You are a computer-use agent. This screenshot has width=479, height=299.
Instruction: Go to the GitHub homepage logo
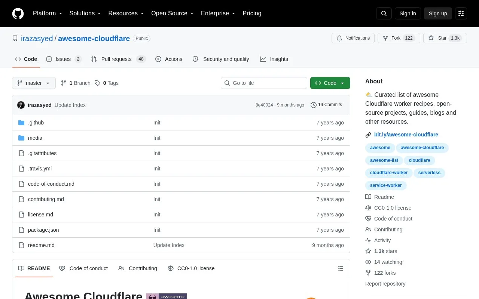coord(18,13)
